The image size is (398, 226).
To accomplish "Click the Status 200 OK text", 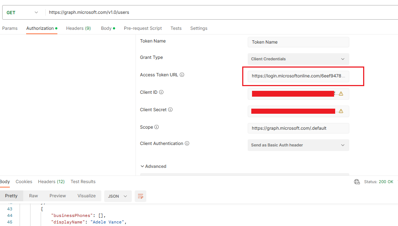I will click(378, 182).
